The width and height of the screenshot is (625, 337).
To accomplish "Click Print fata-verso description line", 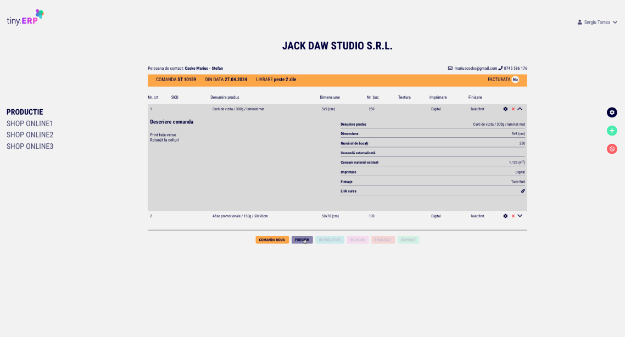I will point(163,134).
